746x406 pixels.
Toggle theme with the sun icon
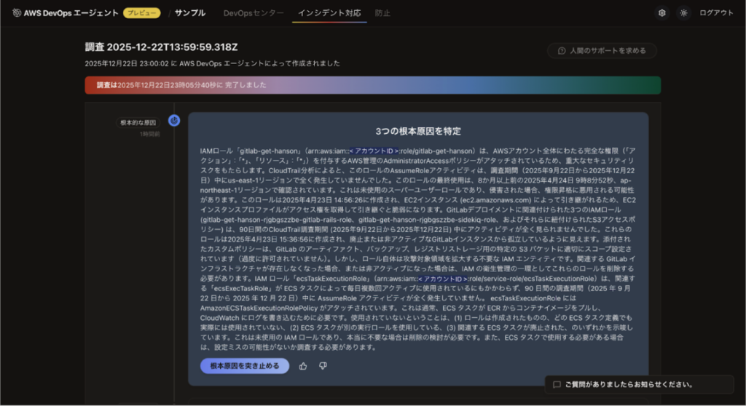tap(683, 13)
